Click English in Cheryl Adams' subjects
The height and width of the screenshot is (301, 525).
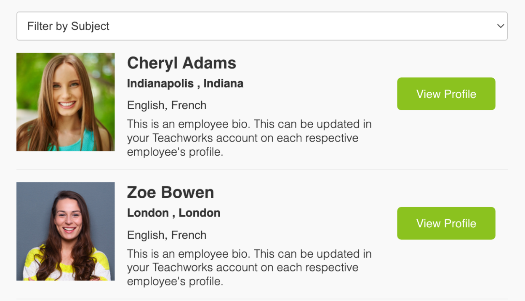[x=144, y=105]
